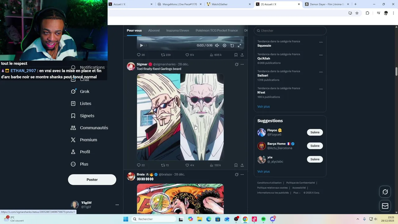
Task: Open Spotify from the taskbar
Action: (x=263, y=219)
